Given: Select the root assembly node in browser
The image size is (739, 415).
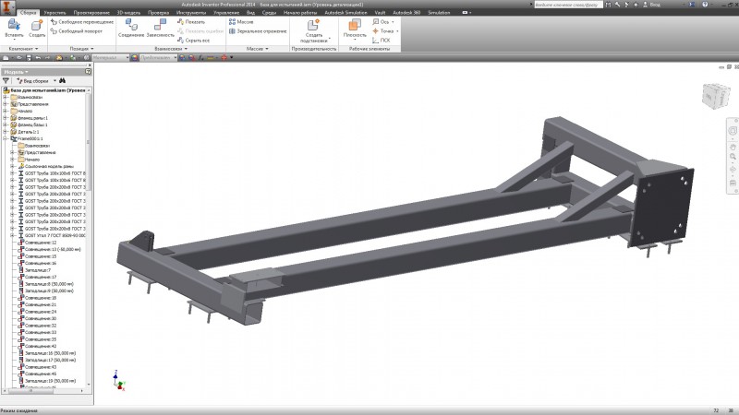Looking at the screenshot, I should pyautogui.click(x=44, y=90).
